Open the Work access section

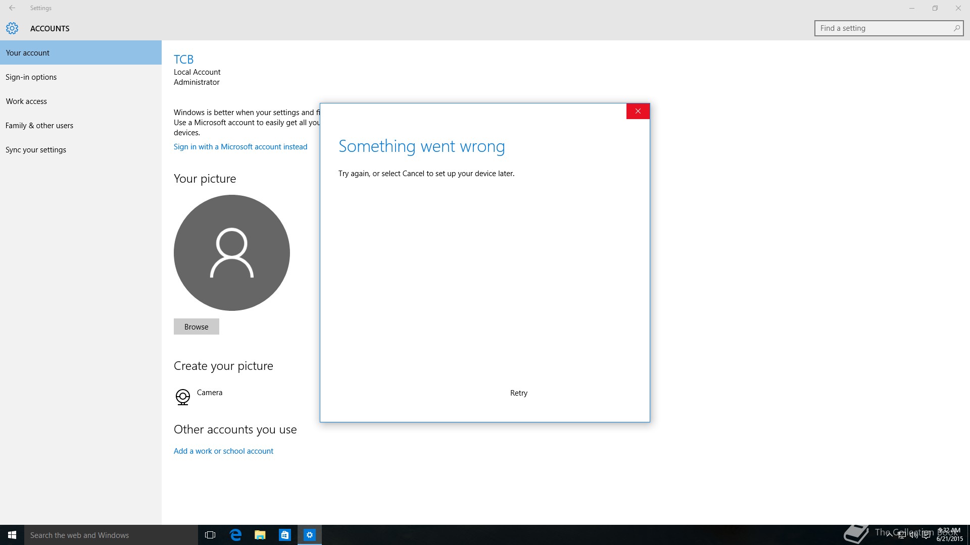pyautogui.click(x=81, y=101)
